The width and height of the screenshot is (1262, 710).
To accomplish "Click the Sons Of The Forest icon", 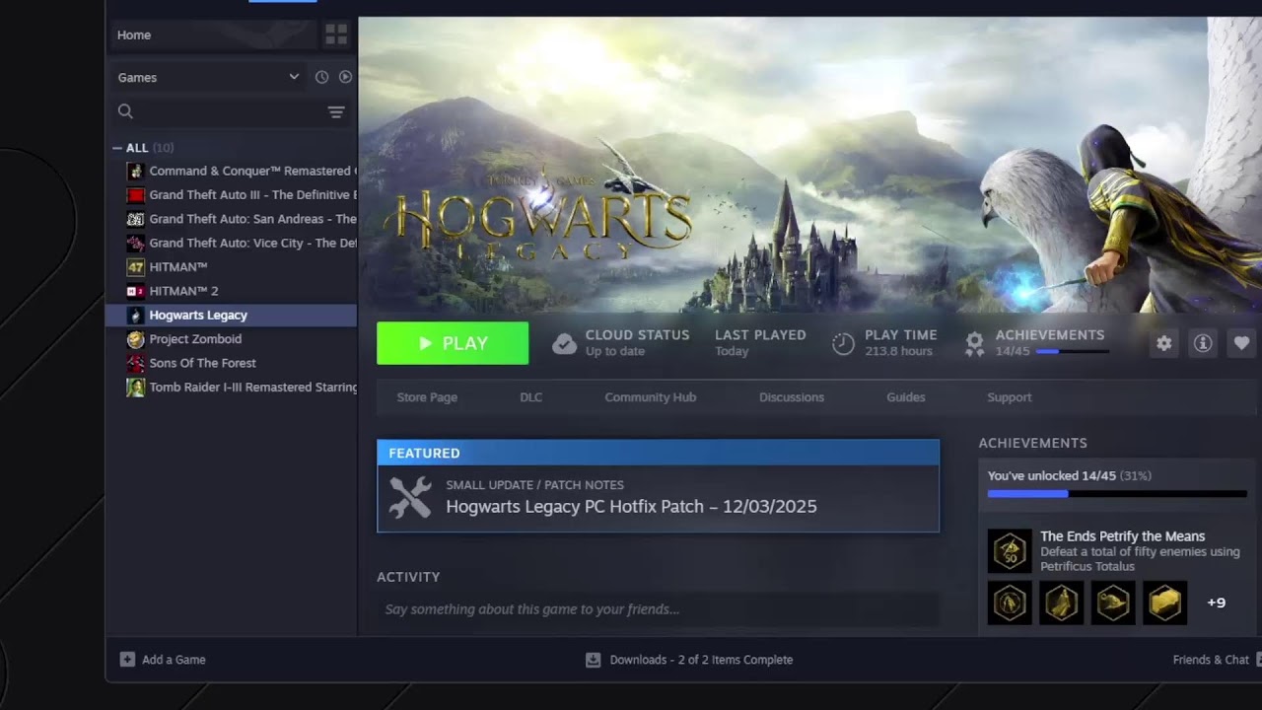I will 135,363.
